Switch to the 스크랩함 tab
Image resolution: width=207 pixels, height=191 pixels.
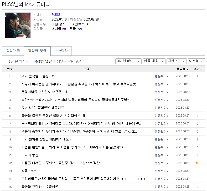[61, 51]
